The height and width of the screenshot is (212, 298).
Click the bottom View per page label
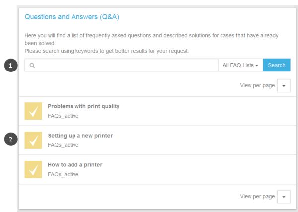257,197
